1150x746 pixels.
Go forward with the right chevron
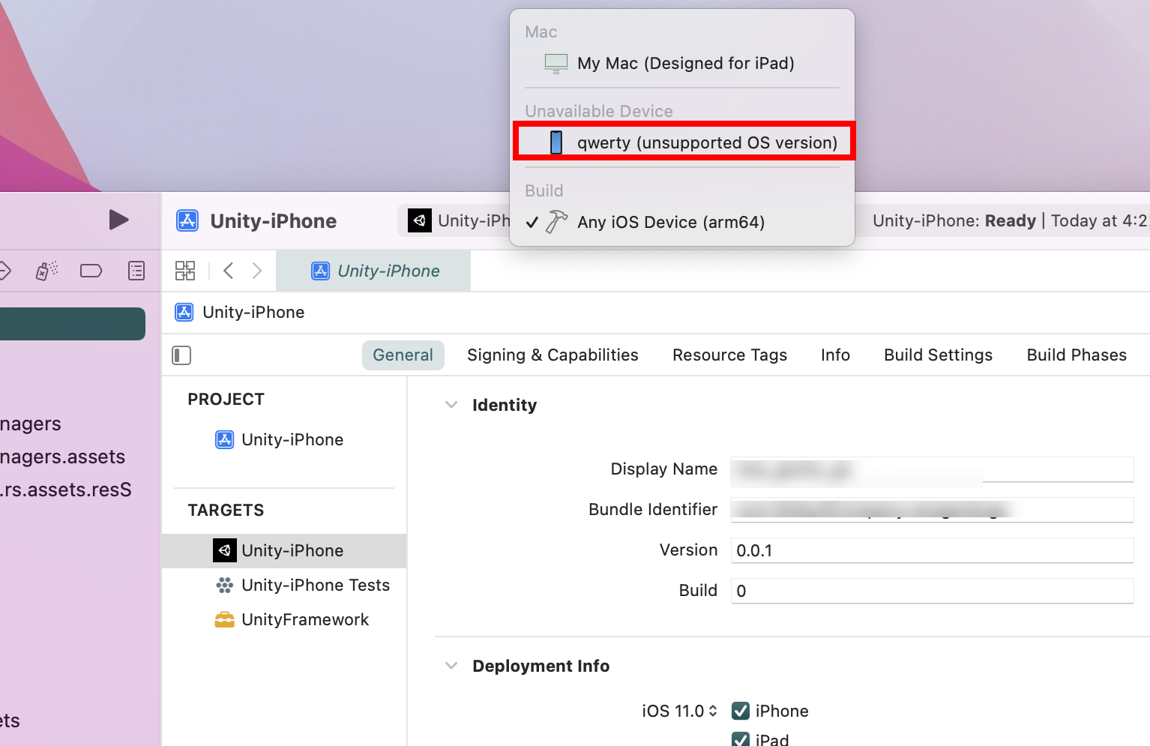pyautogui.click(x=257, y=271)
